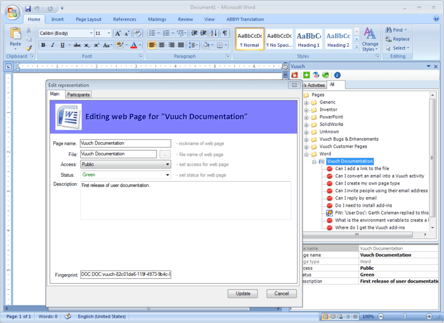Click Change Styles button

pos(370,39)
